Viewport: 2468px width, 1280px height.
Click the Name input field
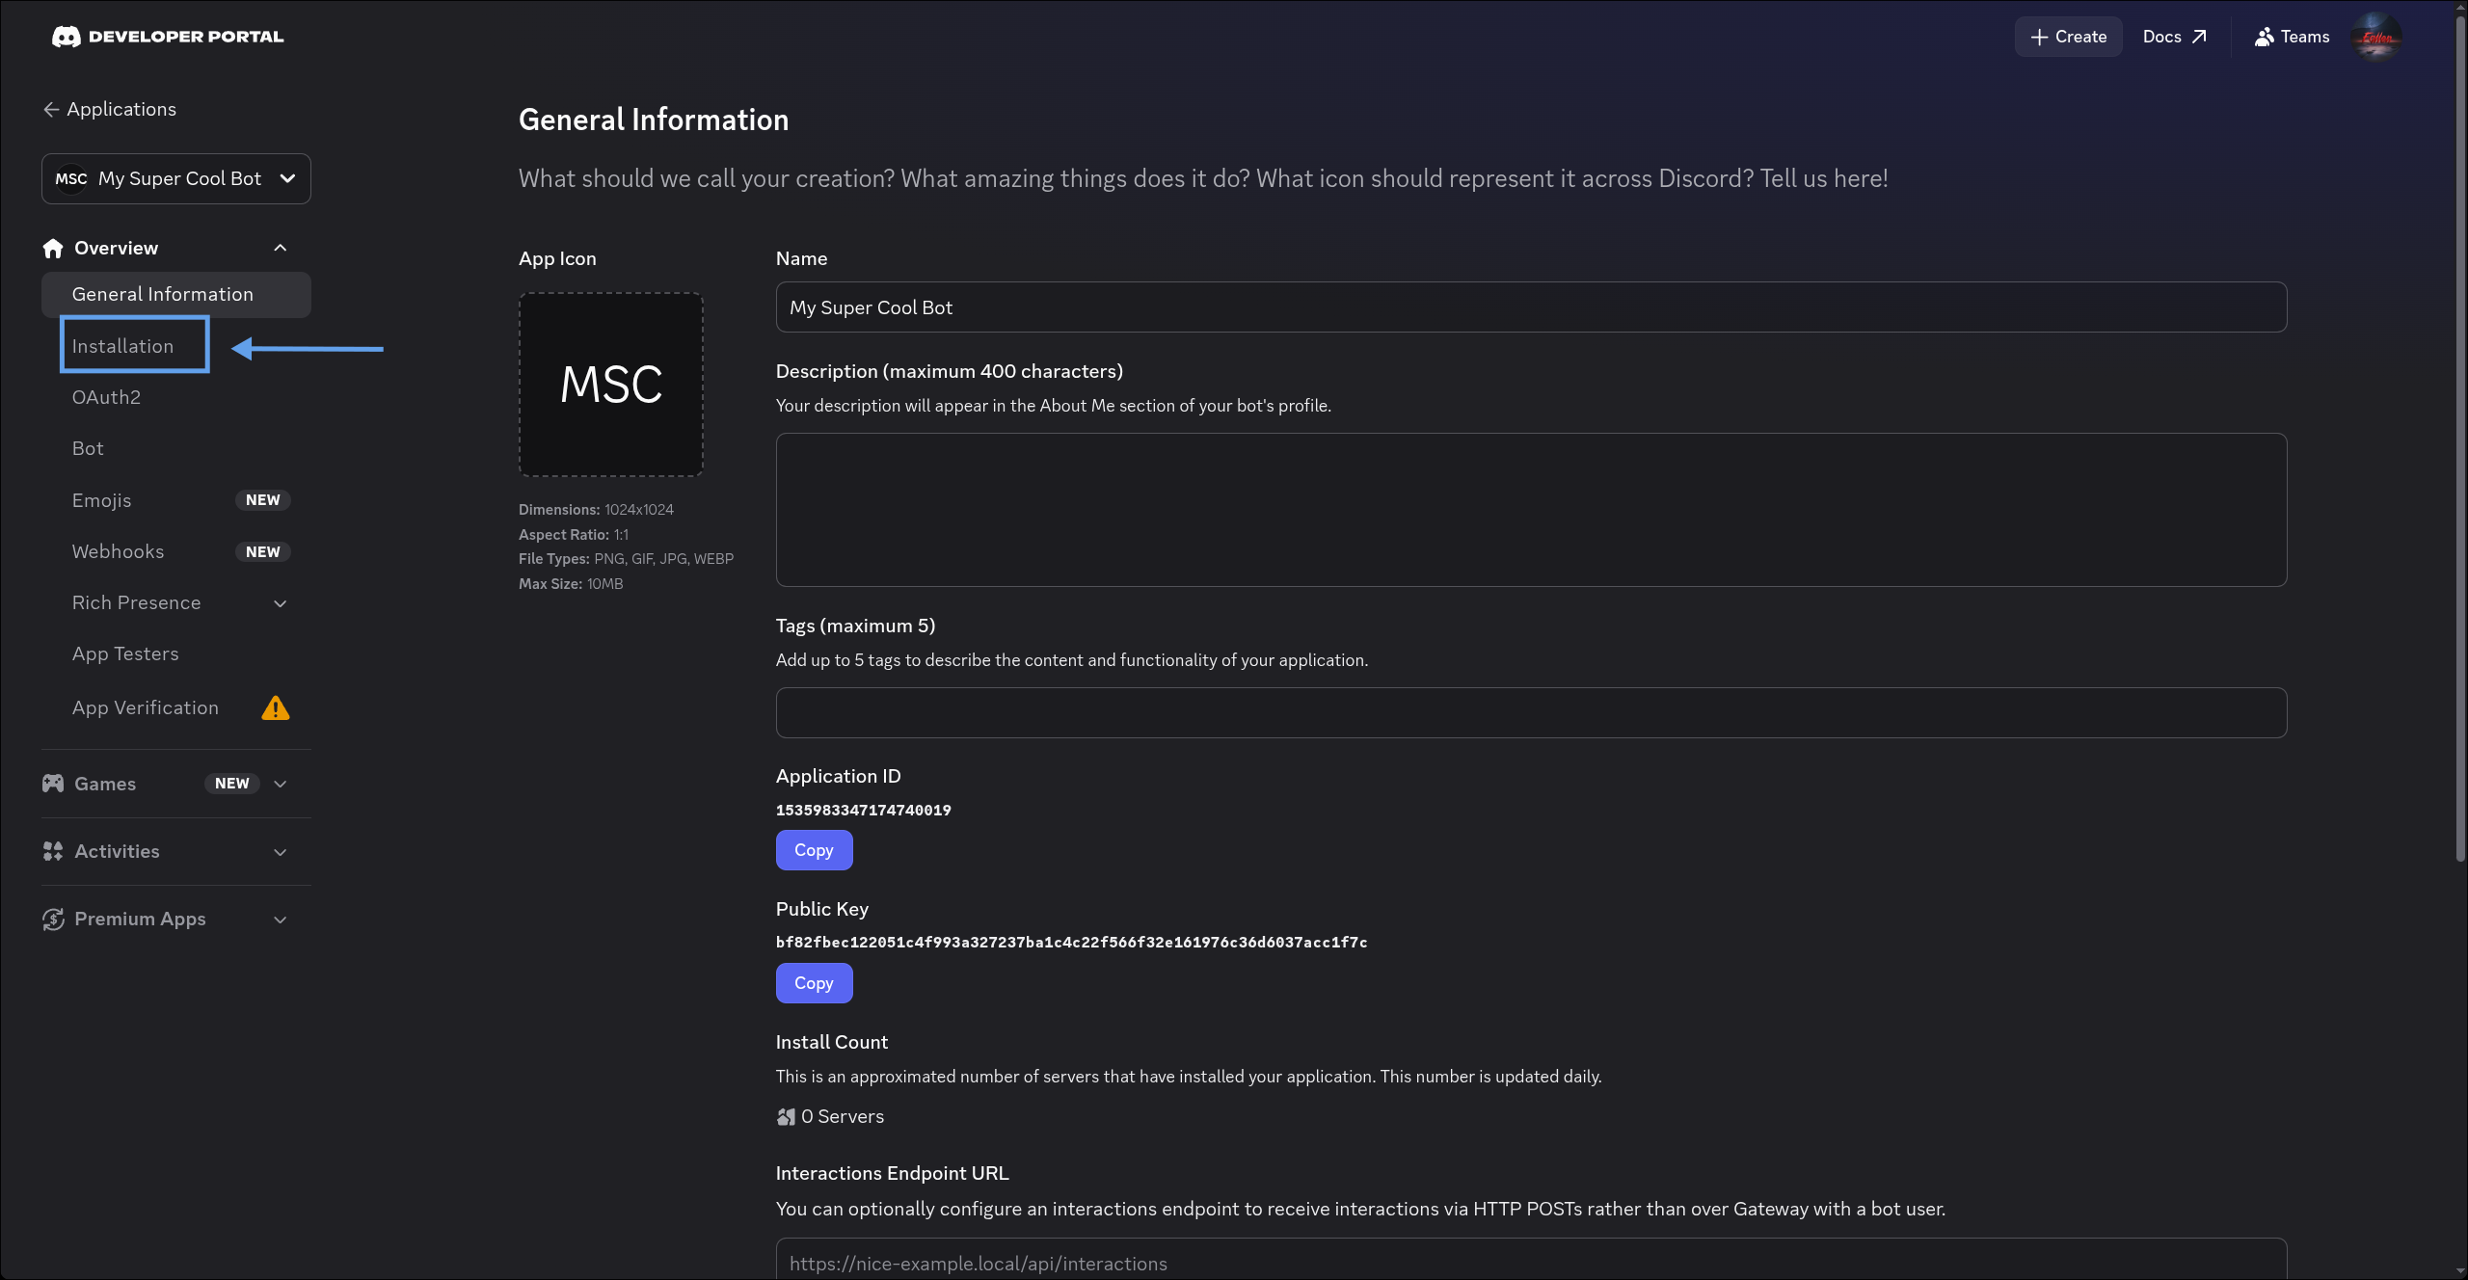click(1531, 307)
